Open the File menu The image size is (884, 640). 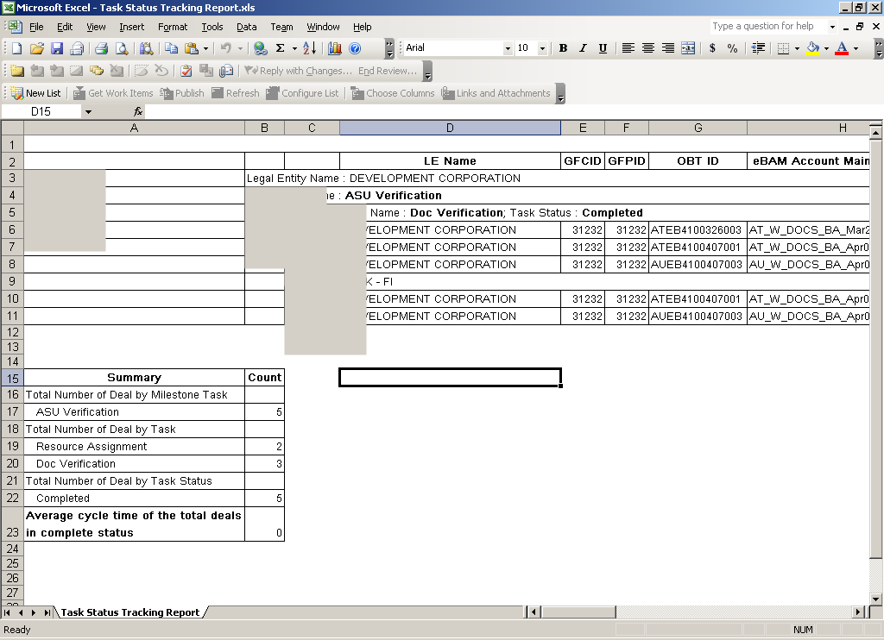point(36,27)
